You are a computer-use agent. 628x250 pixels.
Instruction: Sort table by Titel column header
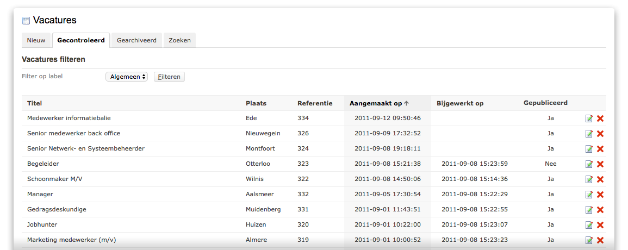34,103
